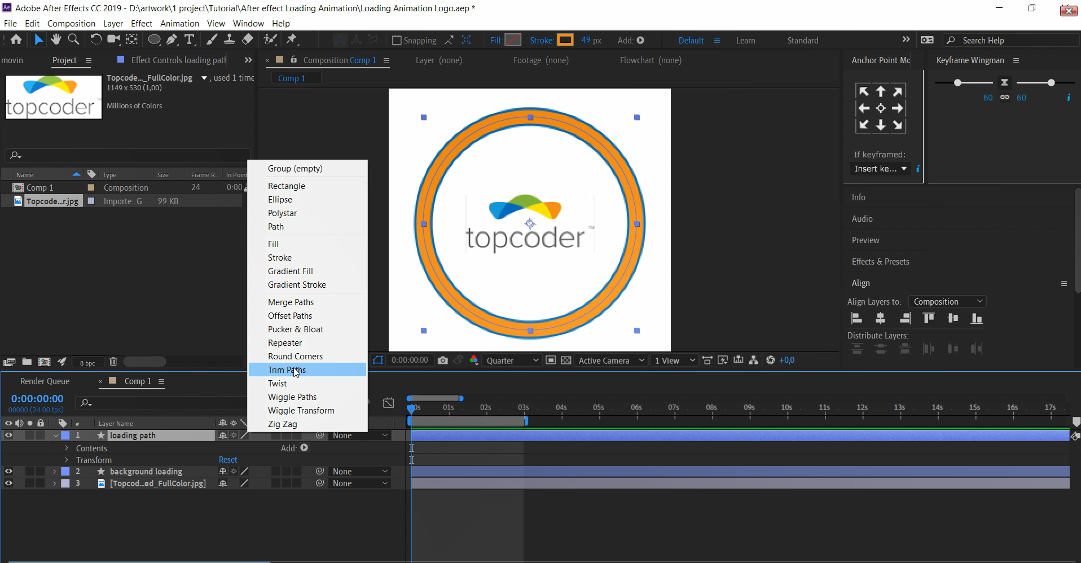1081x563 pixels.
Task: Switch to the Learn workspace
Action: point(745,40)
